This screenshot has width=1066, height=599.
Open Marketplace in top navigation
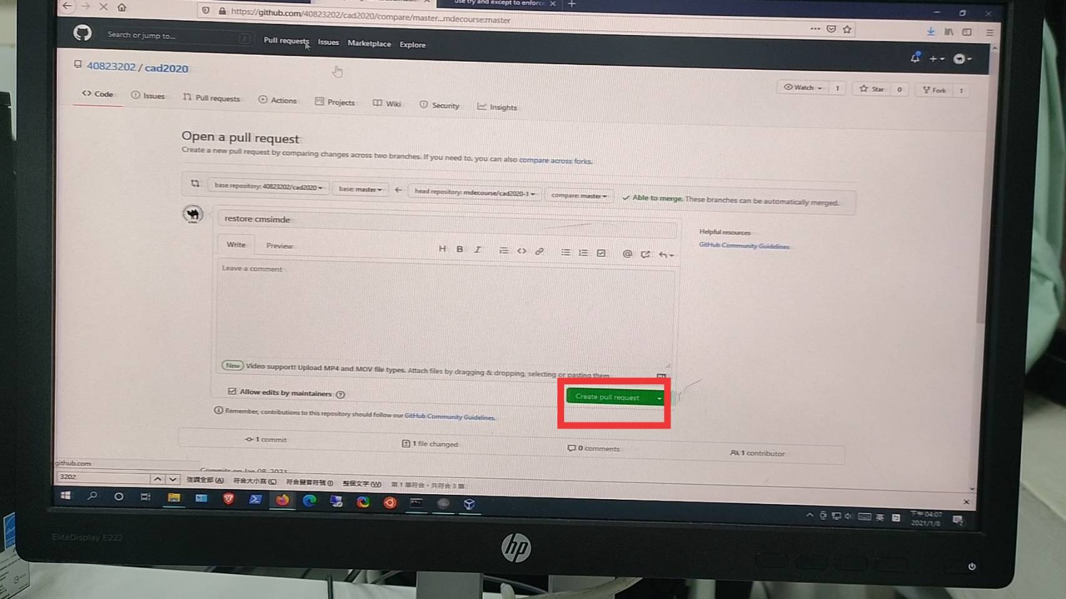[x=369, y=44]
